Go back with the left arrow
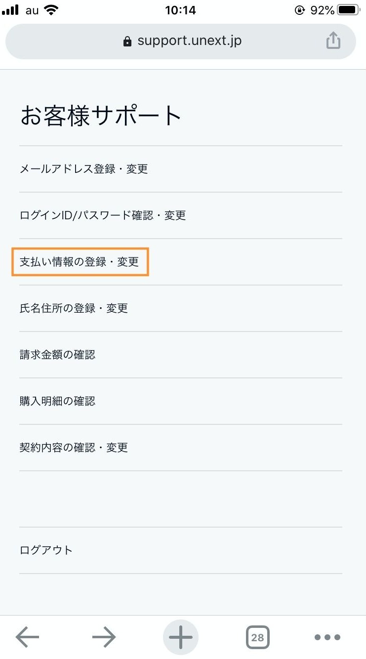Image resolution: width=366 pixels, height=659 pixels. 27,637
